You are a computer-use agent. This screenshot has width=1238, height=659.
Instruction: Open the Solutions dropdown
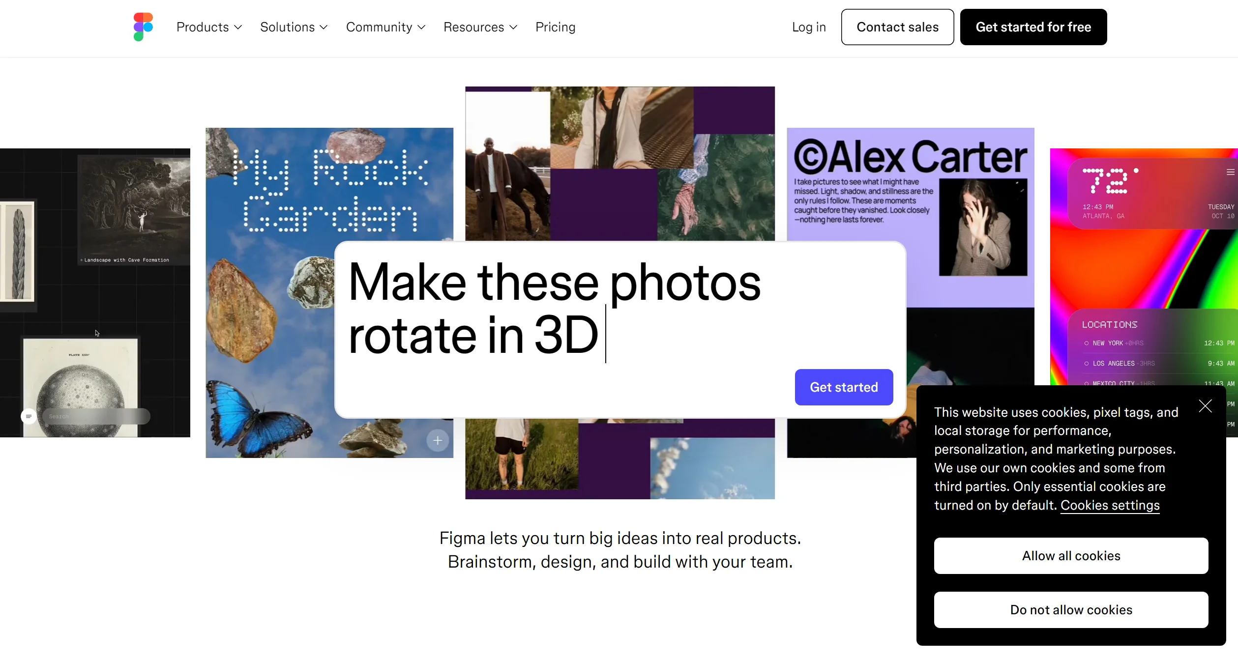pos(294,27)
